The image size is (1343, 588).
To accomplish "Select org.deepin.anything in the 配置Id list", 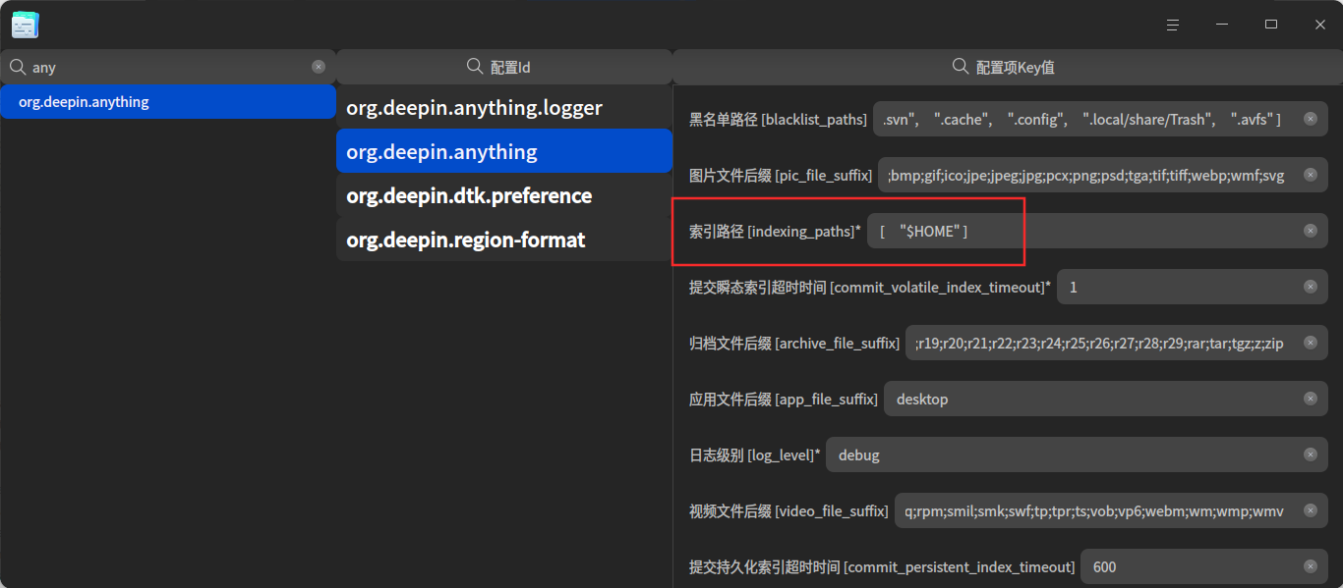I will (x=504, y=151).
